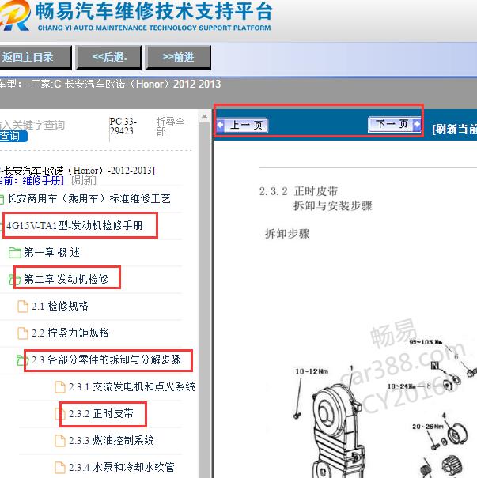
Task: Click the 拆卸与安装步骤 subtitle text
Action: coord(333,205)
